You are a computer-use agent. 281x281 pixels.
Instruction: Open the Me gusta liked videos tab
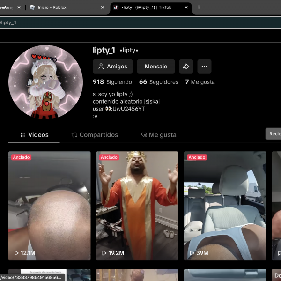point(159,135)
